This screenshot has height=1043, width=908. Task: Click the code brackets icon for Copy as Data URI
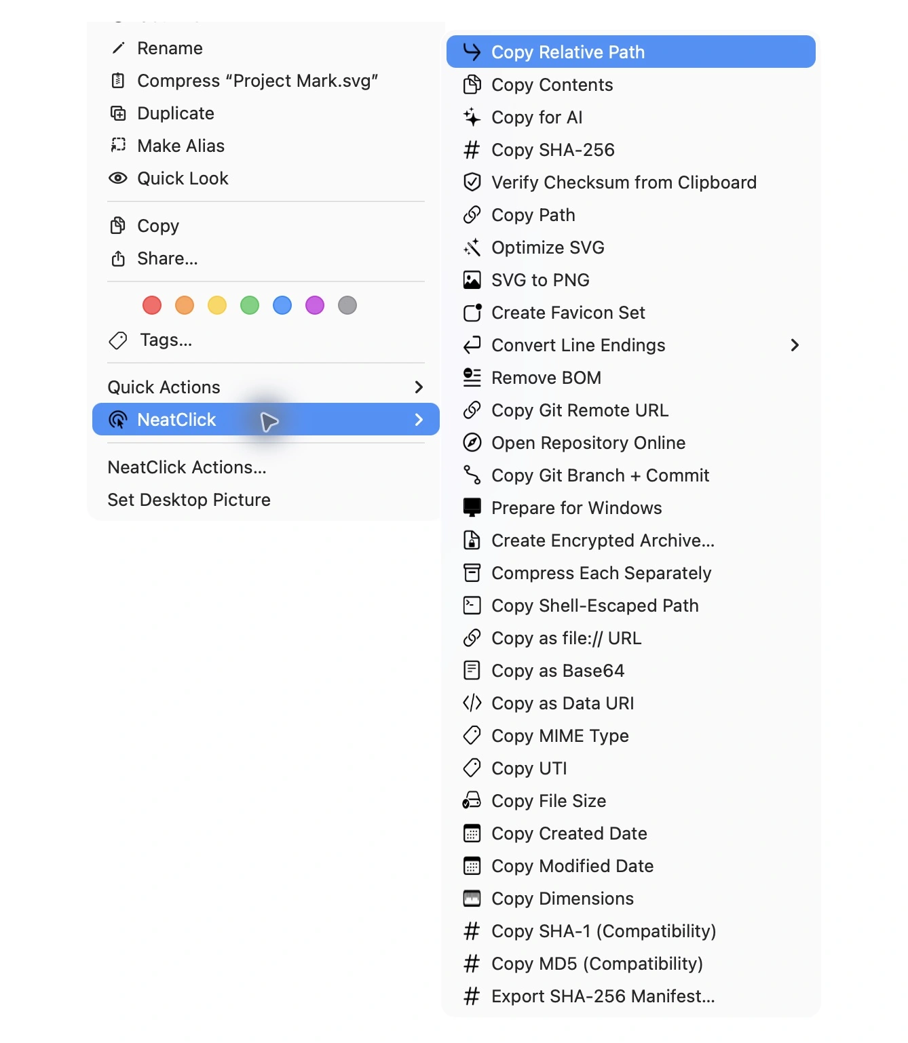[x=472, y=703]
